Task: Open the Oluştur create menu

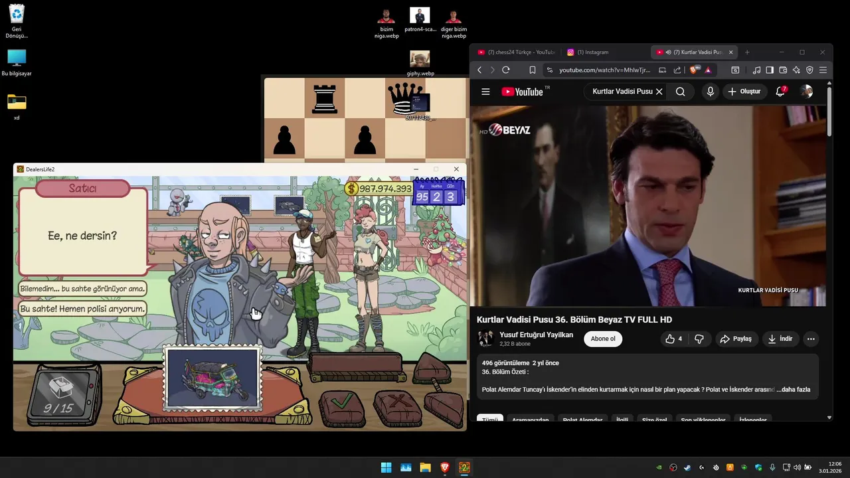Action: 744,92
